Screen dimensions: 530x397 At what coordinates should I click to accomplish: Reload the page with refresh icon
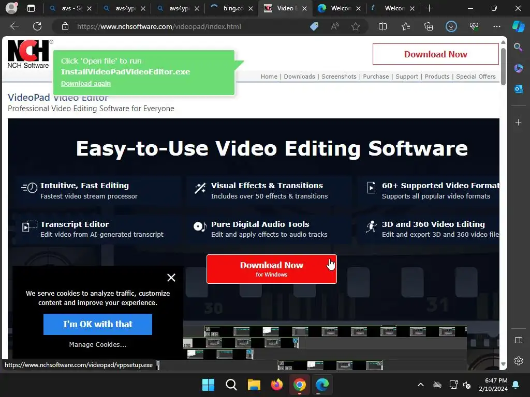[37, 26]
